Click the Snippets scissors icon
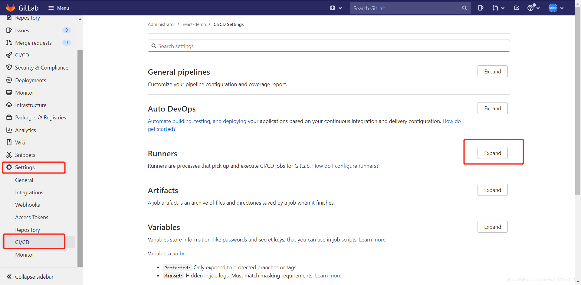This screenshot has height=285, width=581. [9, 155]
